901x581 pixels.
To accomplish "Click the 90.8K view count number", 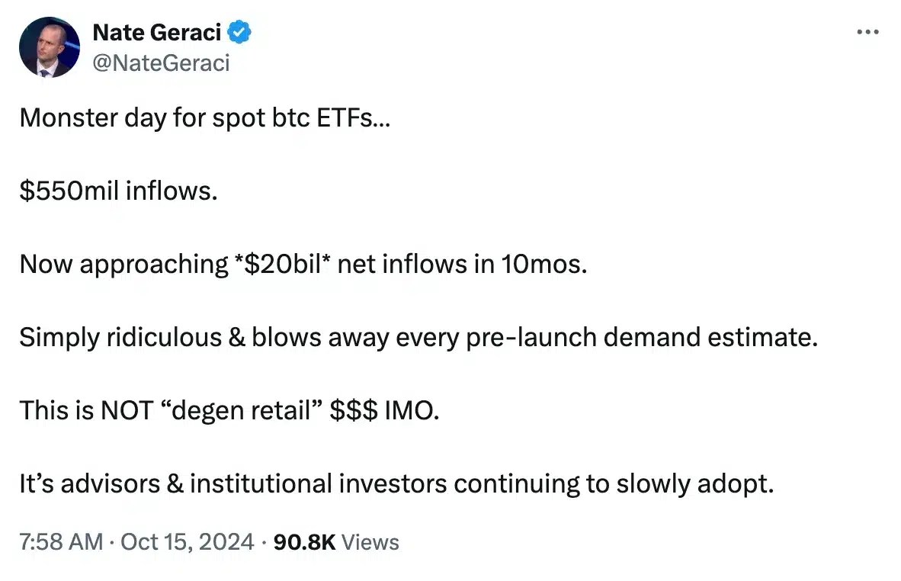I will (304, 542).
